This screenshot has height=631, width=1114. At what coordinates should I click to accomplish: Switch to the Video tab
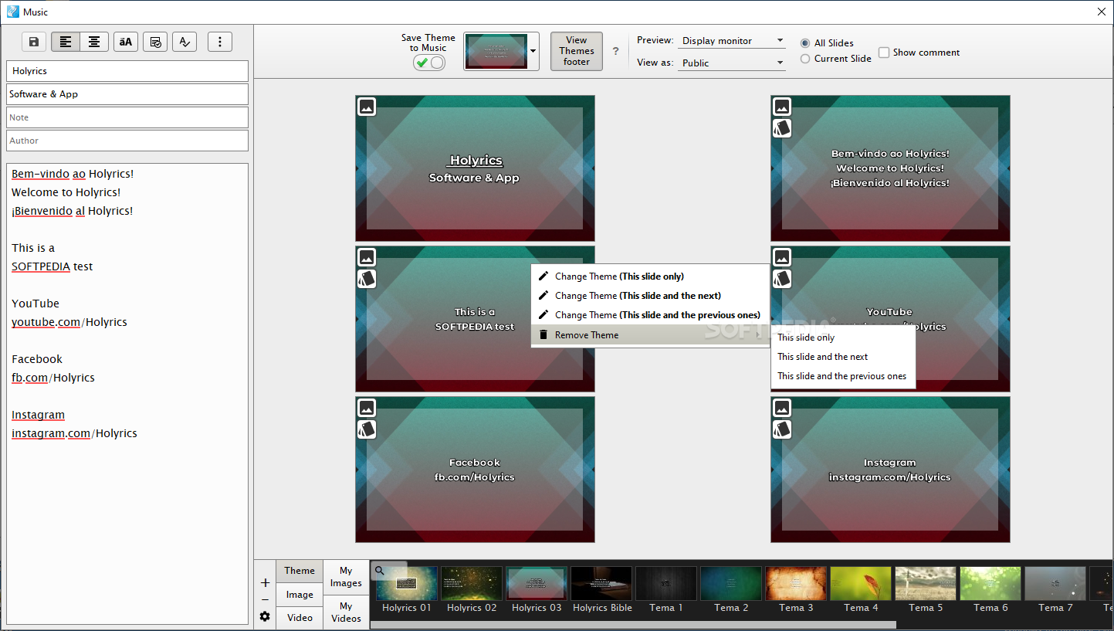pyautogui.click(x=300, y=618)
